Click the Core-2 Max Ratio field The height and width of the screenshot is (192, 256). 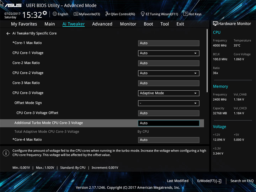pyautogui.click(x=169, y=63)
